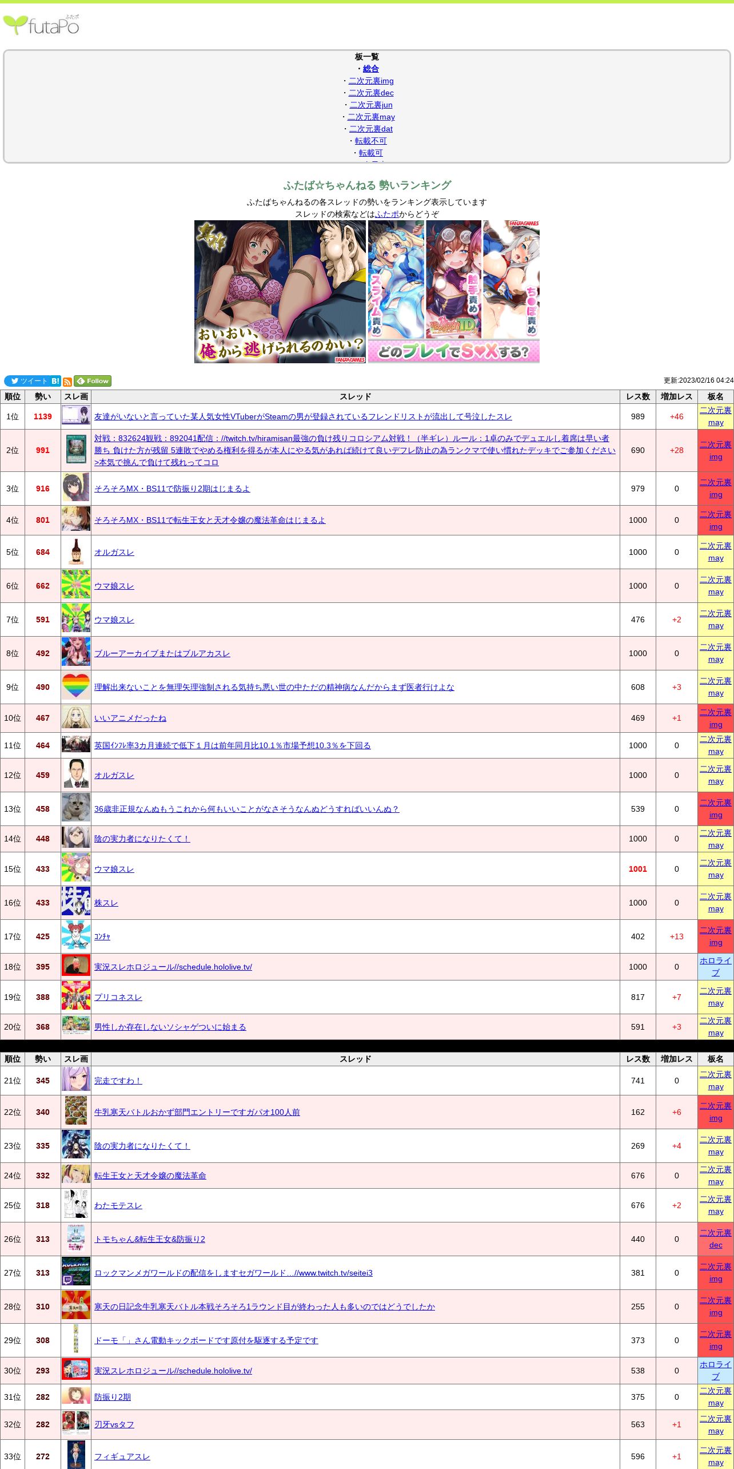
Task: Select 二次元裏dat in the board list
Action: coord(371,129)
